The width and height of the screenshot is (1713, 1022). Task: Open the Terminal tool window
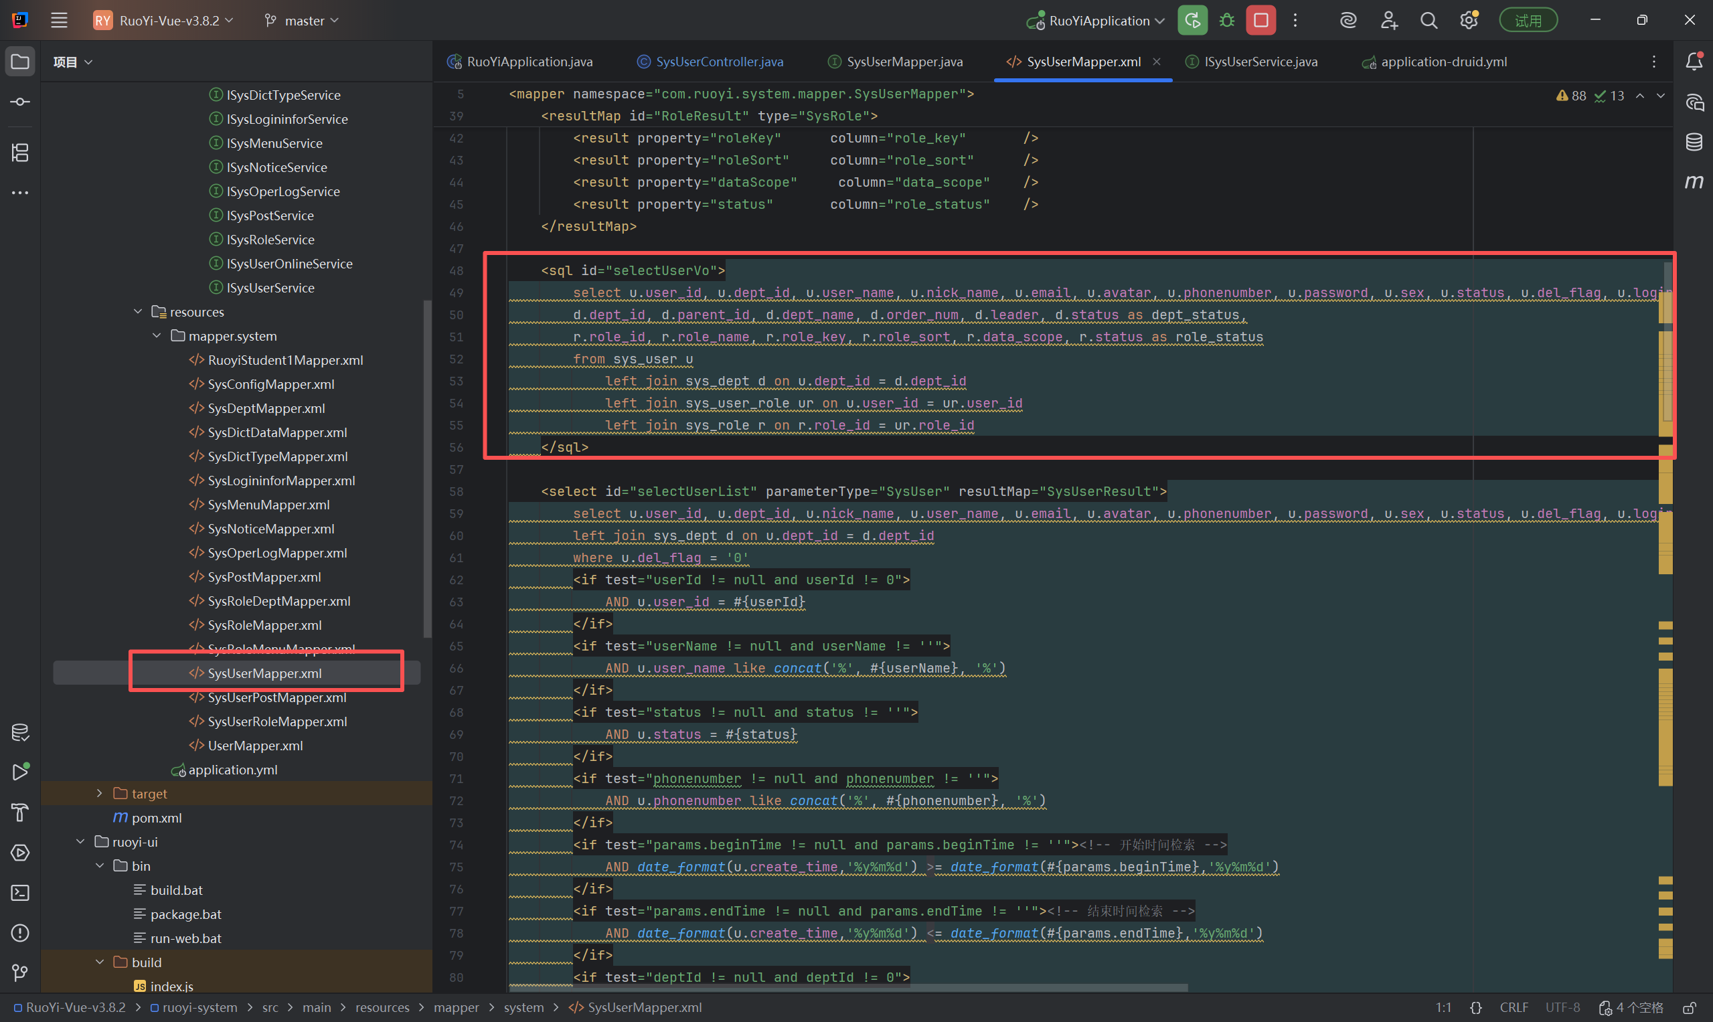tap(20, 893)
